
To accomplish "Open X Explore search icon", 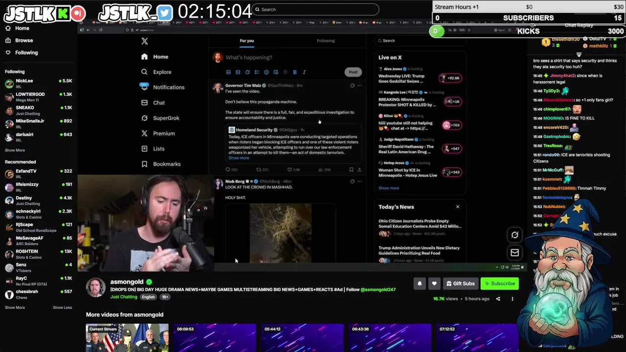I will pyautogui.click(x=144, y=72).
